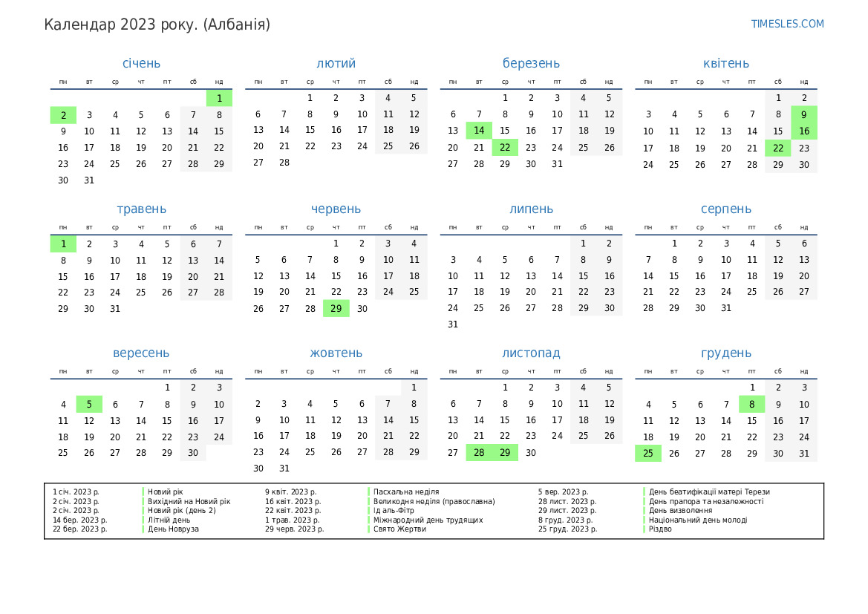Click legend date 28 лист. 2023 р.

(567, 502)
